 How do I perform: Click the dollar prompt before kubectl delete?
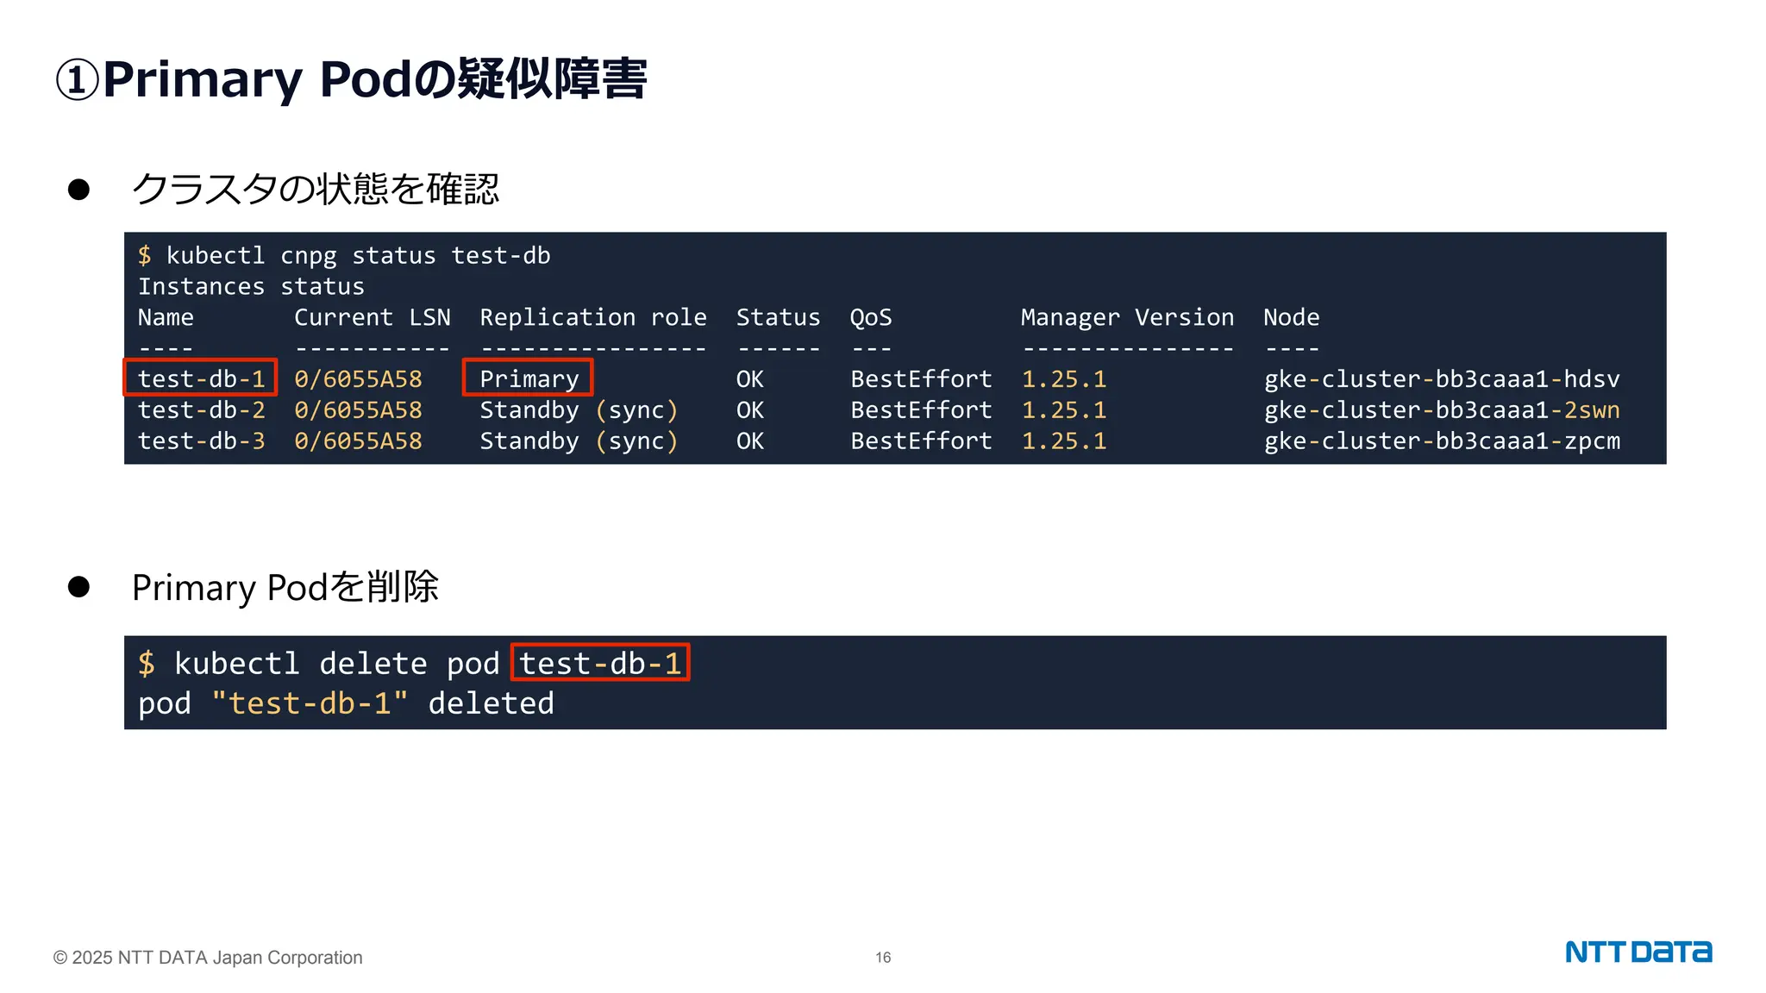pos(147,664)
